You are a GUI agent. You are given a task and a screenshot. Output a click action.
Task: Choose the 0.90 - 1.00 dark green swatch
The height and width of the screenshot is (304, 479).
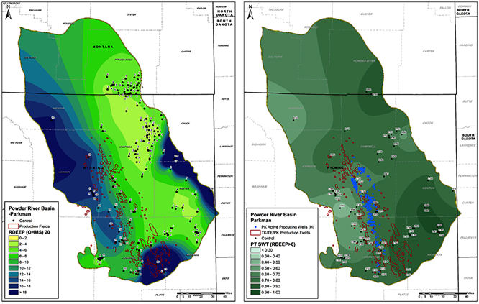click(x=256, y=294)
